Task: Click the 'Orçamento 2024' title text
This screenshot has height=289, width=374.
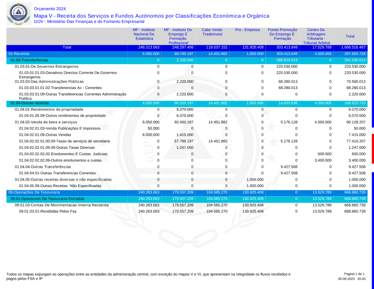Action: 50,9
